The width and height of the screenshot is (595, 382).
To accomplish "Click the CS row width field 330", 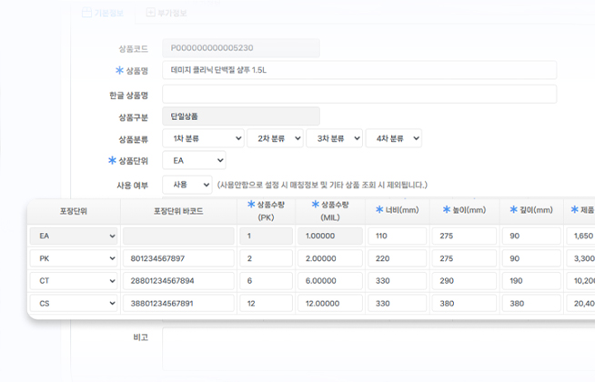I will [x=398, y=304].
